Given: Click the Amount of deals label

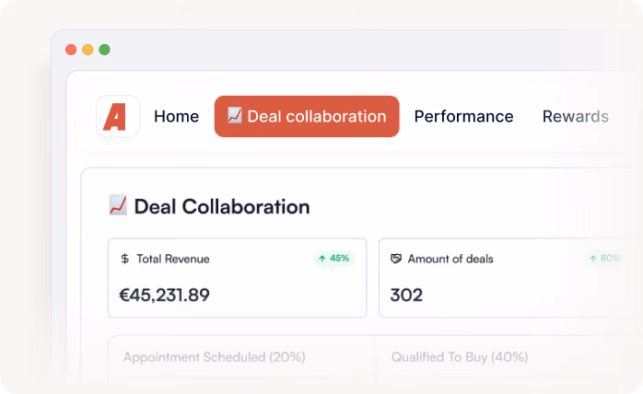Looking at the screenshot, I should 450,259.
